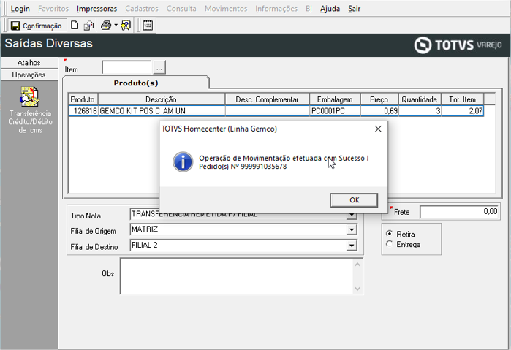The image size is (511, 350).
Task: Select the GEMCO KIT POS C AM UN cell
Action: pyautogui.click(x=162, y=111)
